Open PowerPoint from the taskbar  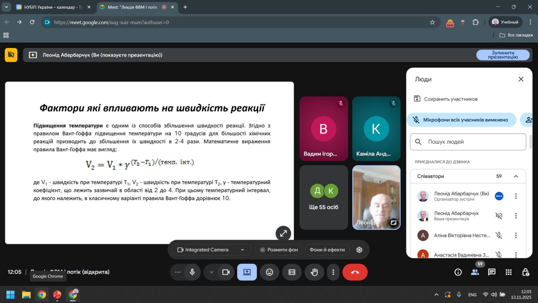coord(57,295)
